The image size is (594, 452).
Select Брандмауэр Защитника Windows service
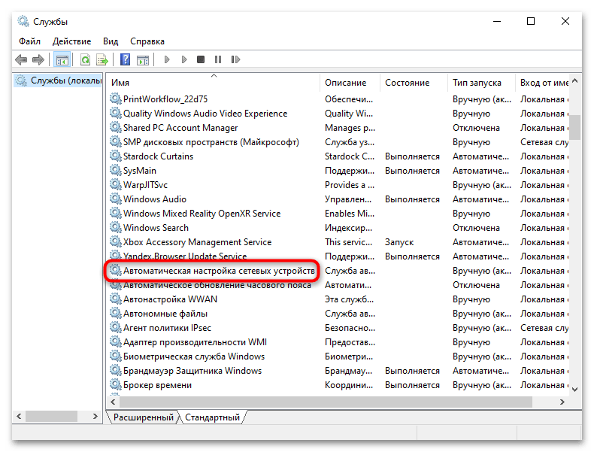(x=192, y=371)
